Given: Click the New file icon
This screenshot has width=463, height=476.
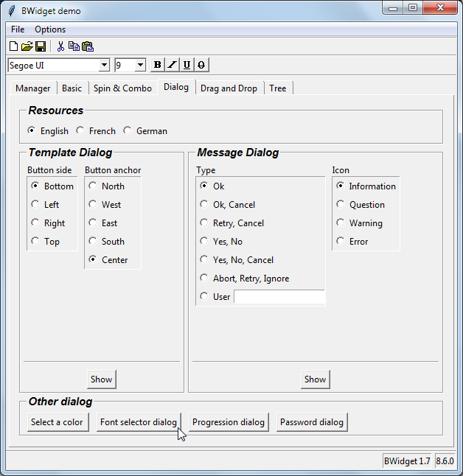Looking at the screenshot, I should point(13,46).
